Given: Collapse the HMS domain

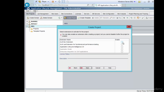Looking at the screenshot, I should (x=27, y=26).
